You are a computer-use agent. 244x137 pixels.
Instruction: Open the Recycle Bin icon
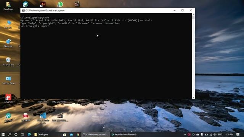[8, 62]
